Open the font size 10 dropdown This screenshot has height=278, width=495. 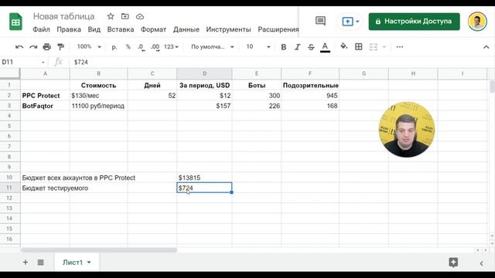pos(258,47)
